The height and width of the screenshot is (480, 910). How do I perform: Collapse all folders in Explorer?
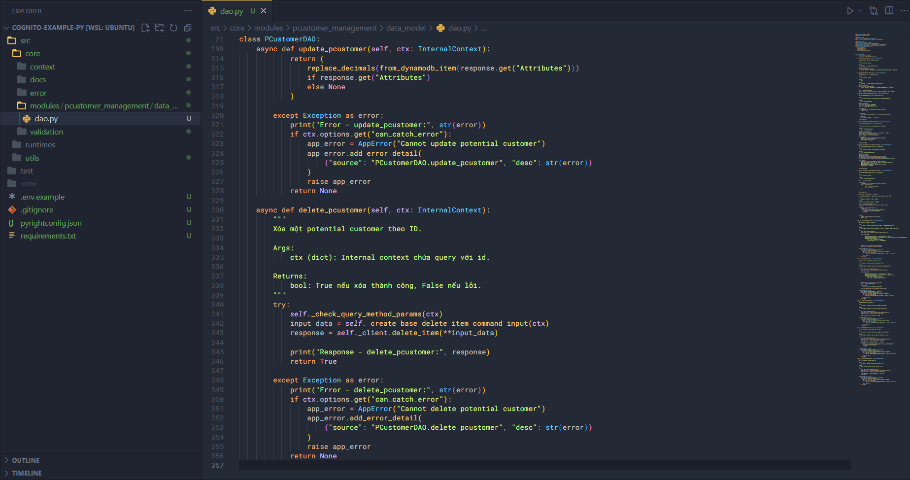pos(188,28)
